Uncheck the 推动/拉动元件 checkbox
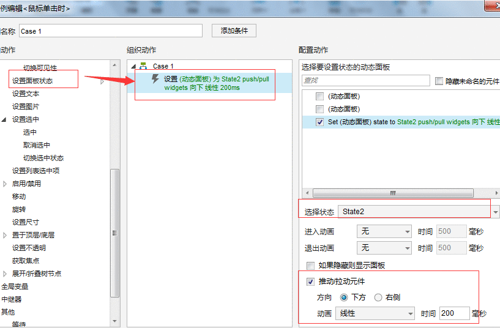The height and width of the screenshot is (328, 500). 310,281
